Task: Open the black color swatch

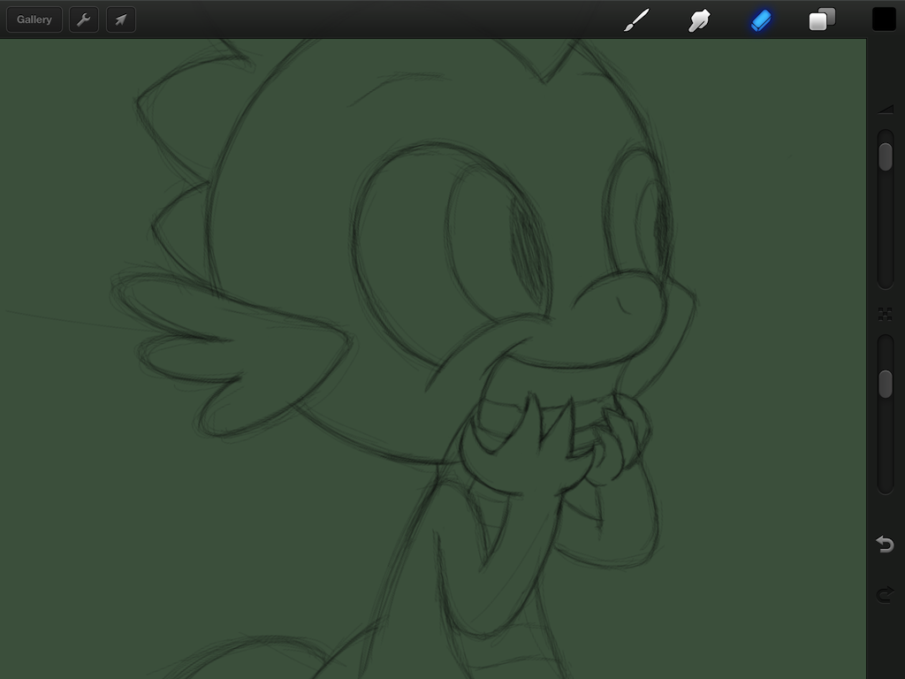Action: [x=884, y=19]
